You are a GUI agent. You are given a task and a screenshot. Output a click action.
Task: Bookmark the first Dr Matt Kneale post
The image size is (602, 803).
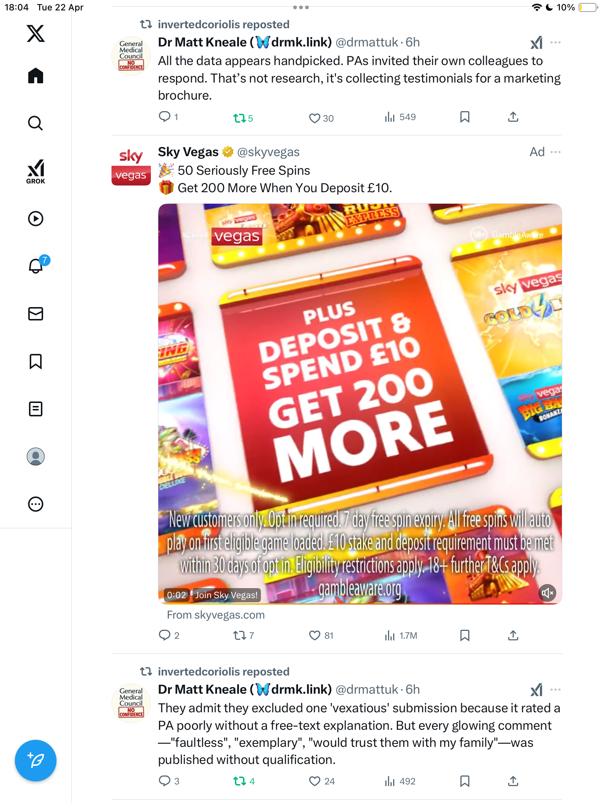tap(465, 117)
